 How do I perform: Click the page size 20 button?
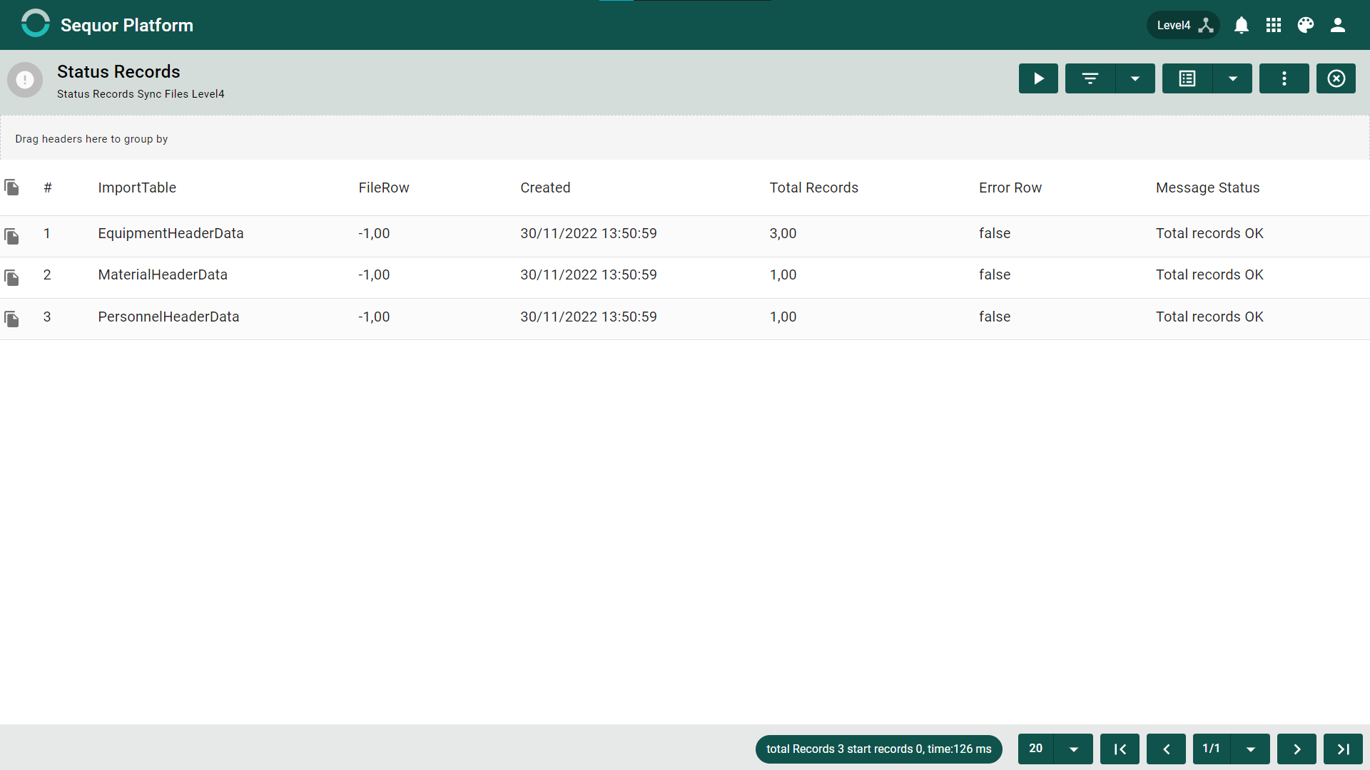point(1036,749)
